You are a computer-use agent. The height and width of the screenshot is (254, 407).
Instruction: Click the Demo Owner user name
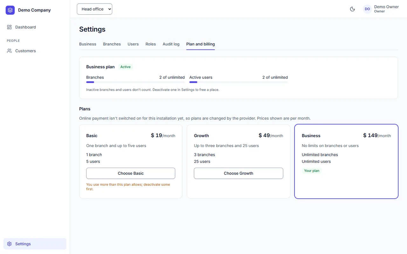click(x=386, y=7)
